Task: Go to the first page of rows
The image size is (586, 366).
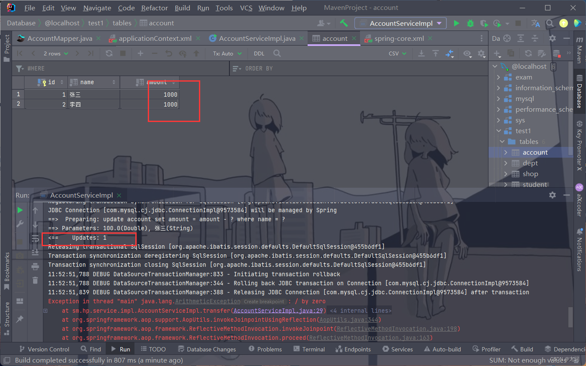Action: (x=20, y=53)
